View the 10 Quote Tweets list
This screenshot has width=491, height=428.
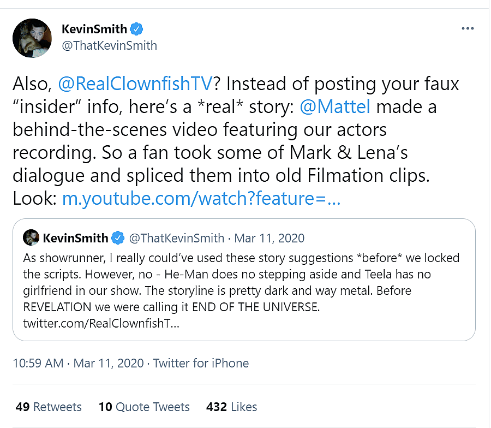coord(144,407)
